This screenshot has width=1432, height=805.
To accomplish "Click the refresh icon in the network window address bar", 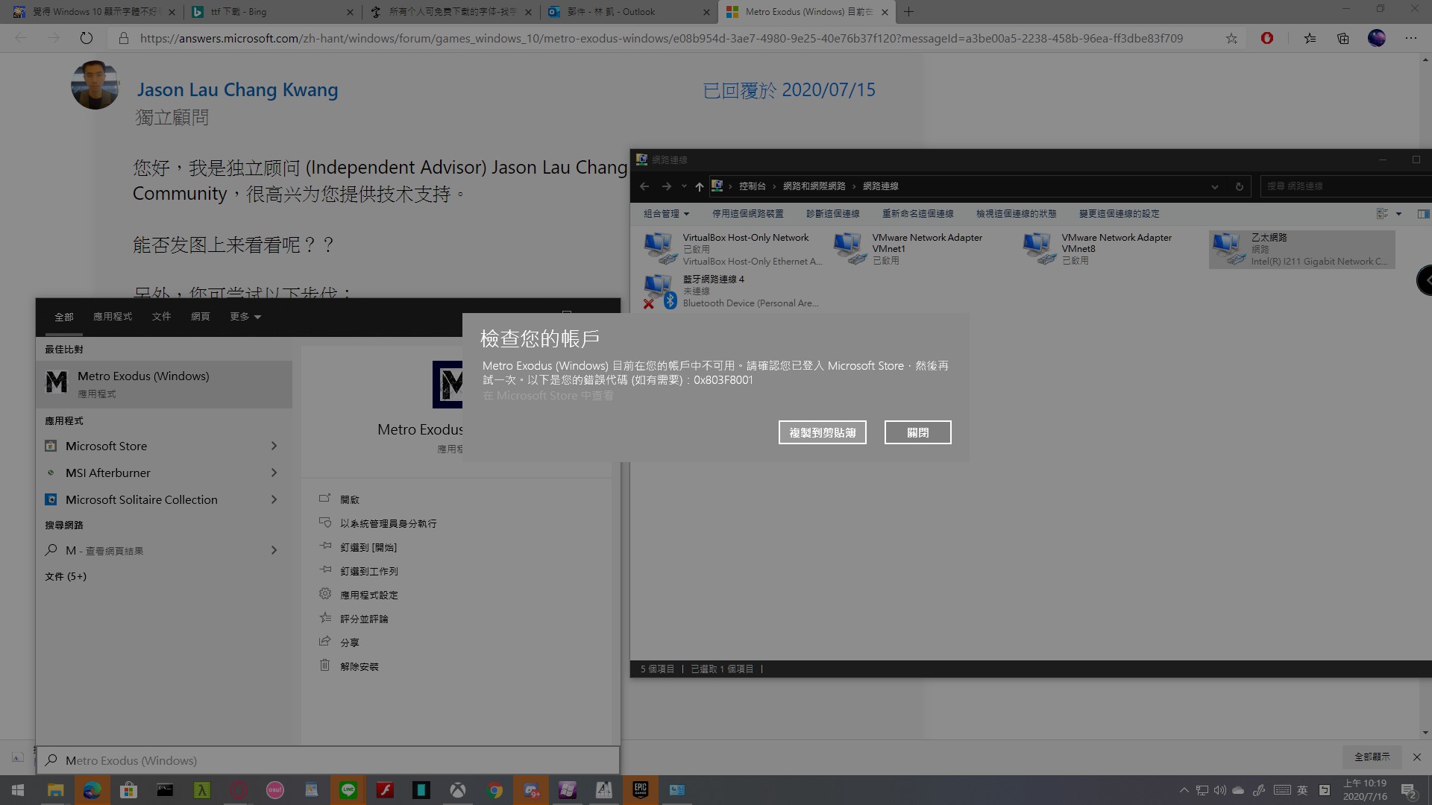I will (x=1239, y=186).
